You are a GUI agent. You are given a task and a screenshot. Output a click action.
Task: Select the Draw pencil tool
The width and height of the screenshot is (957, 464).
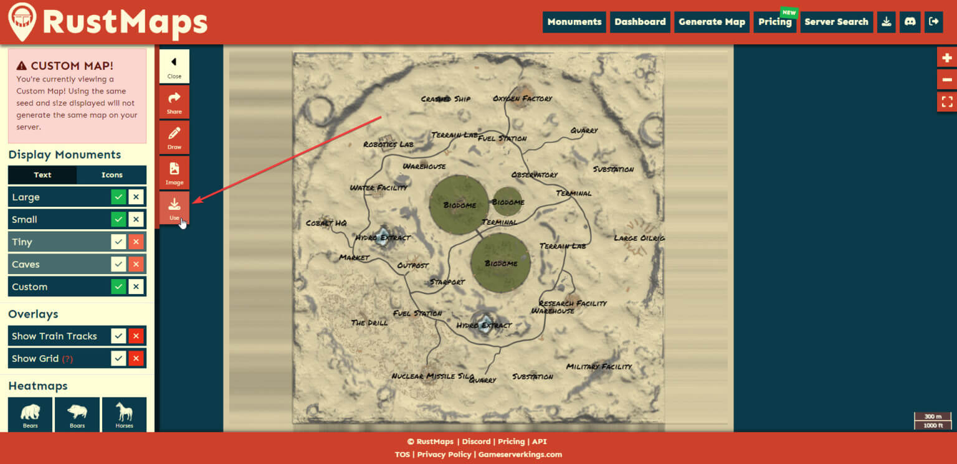click(174, 134)
